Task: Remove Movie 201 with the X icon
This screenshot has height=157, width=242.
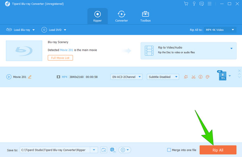Action: [x=239, y=71]
